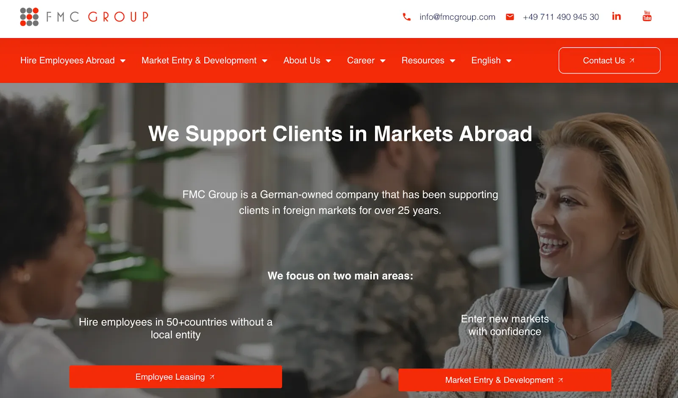Open the English language dropdown

coord(491,60)
